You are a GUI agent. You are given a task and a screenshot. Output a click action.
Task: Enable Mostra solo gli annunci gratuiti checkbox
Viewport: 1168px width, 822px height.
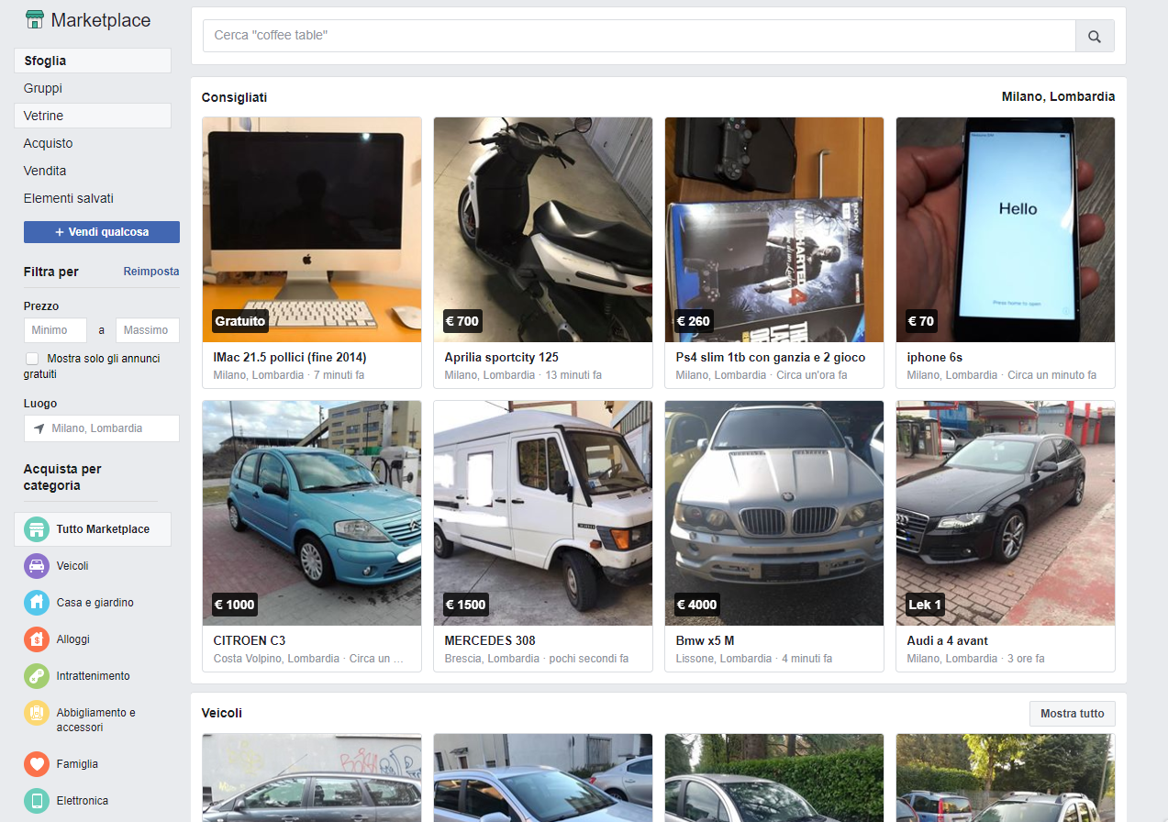tap(32, 359)
